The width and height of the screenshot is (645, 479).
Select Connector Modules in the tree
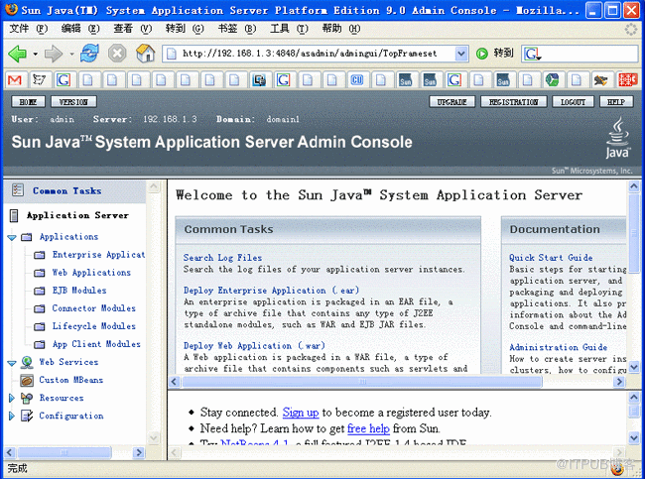(94, 308)
